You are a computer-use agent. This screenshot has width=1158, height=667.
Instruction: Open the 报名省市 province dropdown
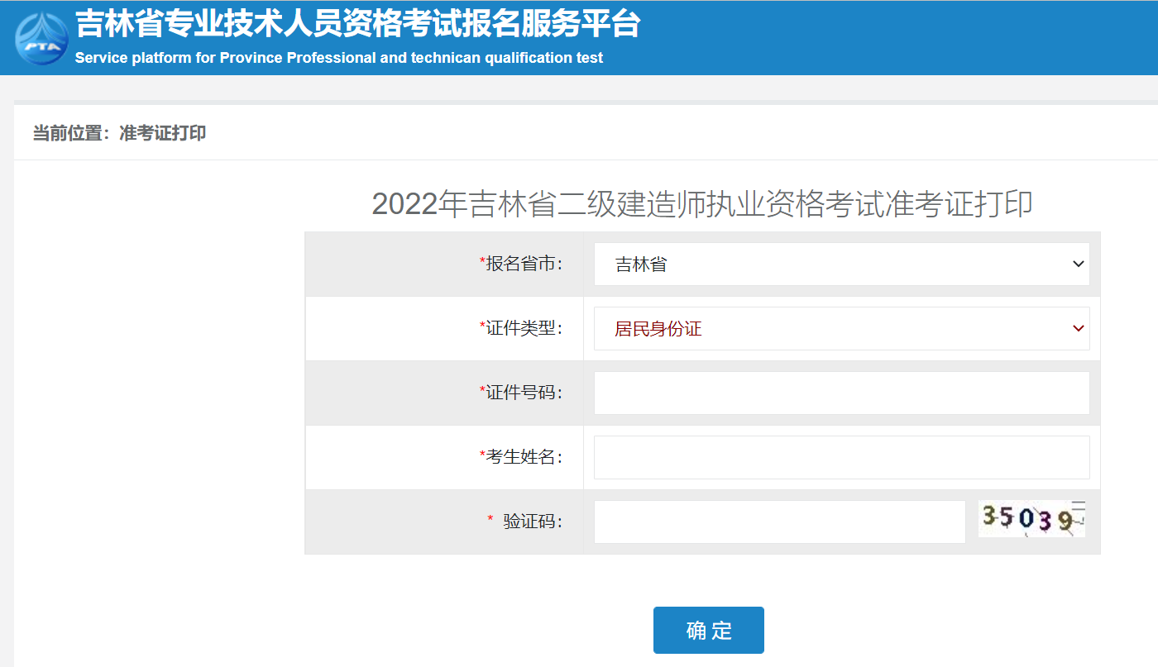point(841,264)
